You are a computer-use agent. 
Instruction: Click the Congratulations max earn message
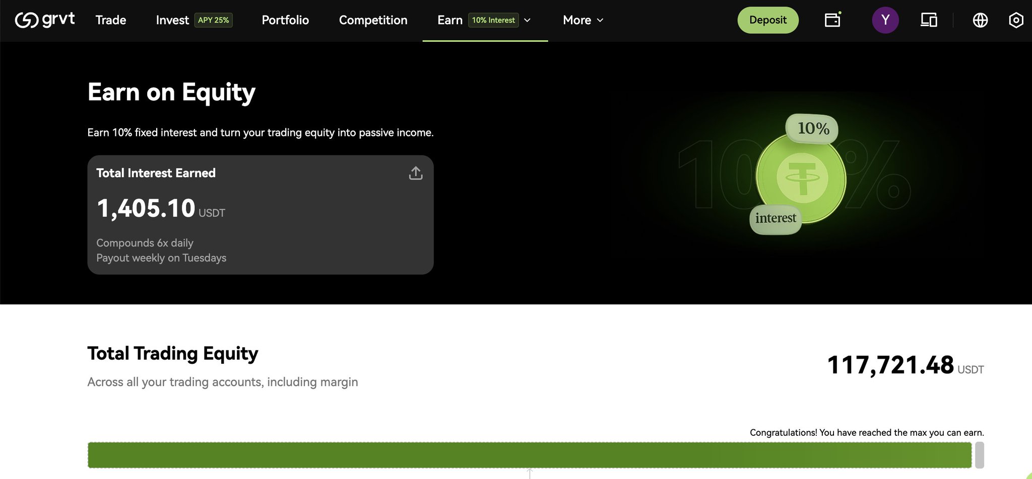tap(867, 433)
